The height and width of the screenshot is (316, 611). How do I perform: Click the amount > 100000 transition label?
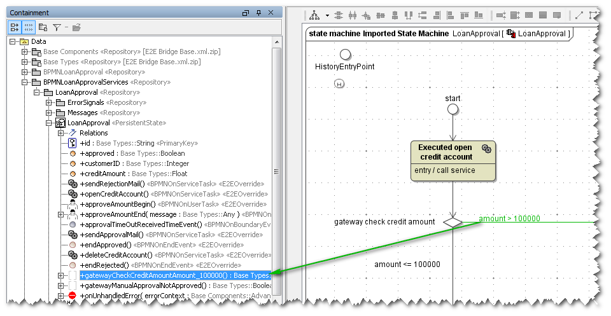pos(509,219)
